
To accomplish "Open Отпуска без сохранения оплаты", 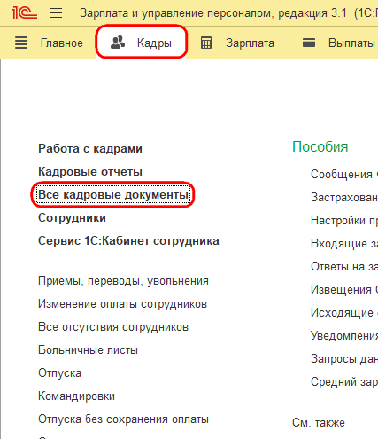I will point(123,419).
